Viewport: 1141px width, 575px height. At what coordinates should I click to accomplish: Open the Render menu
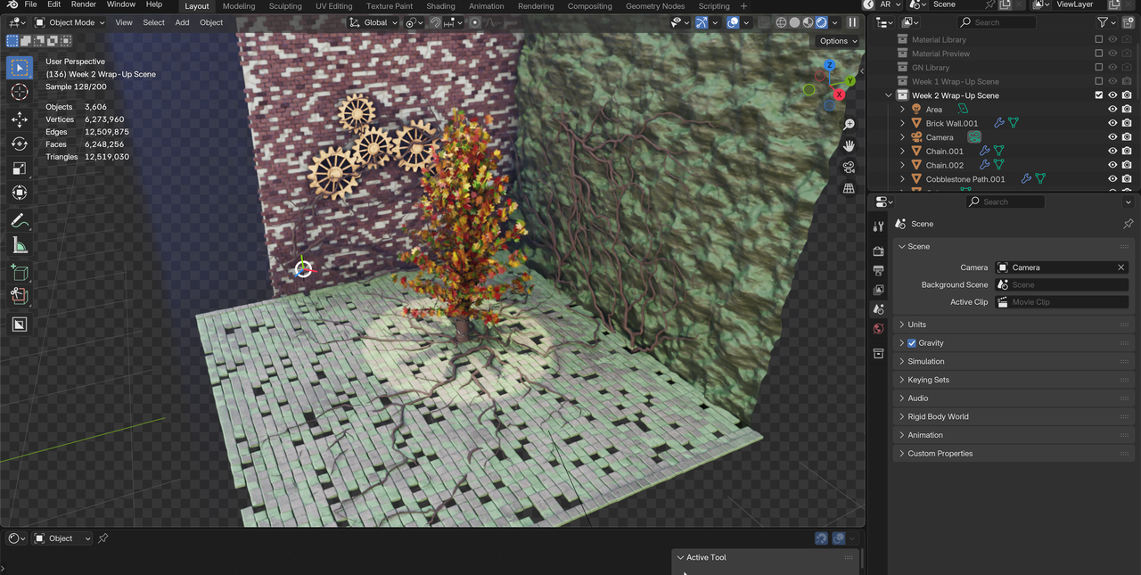83,4
